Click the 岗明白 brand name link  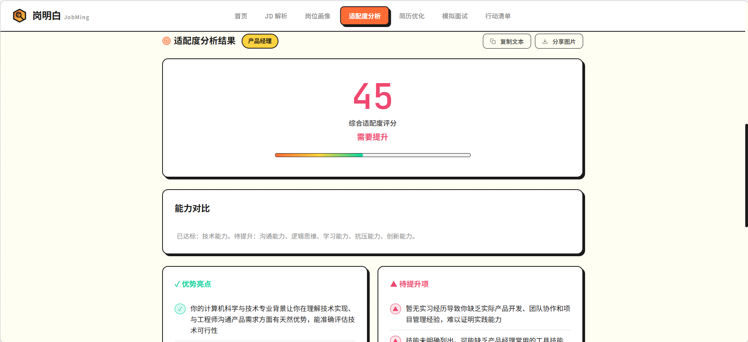[47, 16]
